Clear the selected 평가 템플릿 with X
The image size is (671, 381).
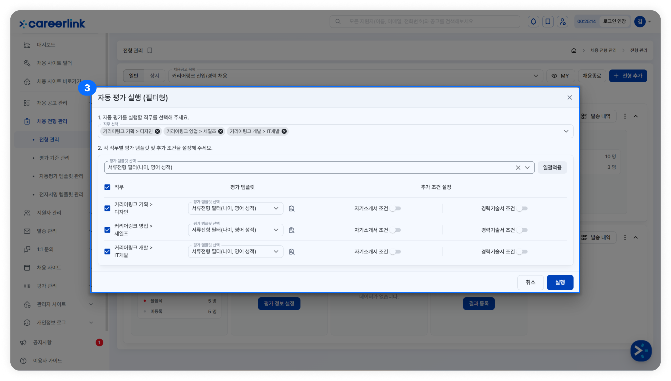(518, 167)
